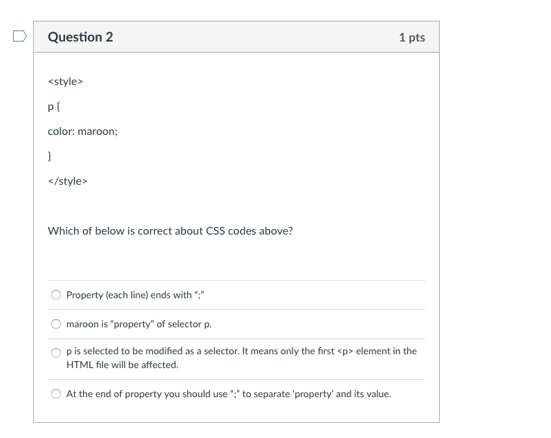551x438 pixels.
Task: Click the 'p {' selector line
Action: click(54, 107)
